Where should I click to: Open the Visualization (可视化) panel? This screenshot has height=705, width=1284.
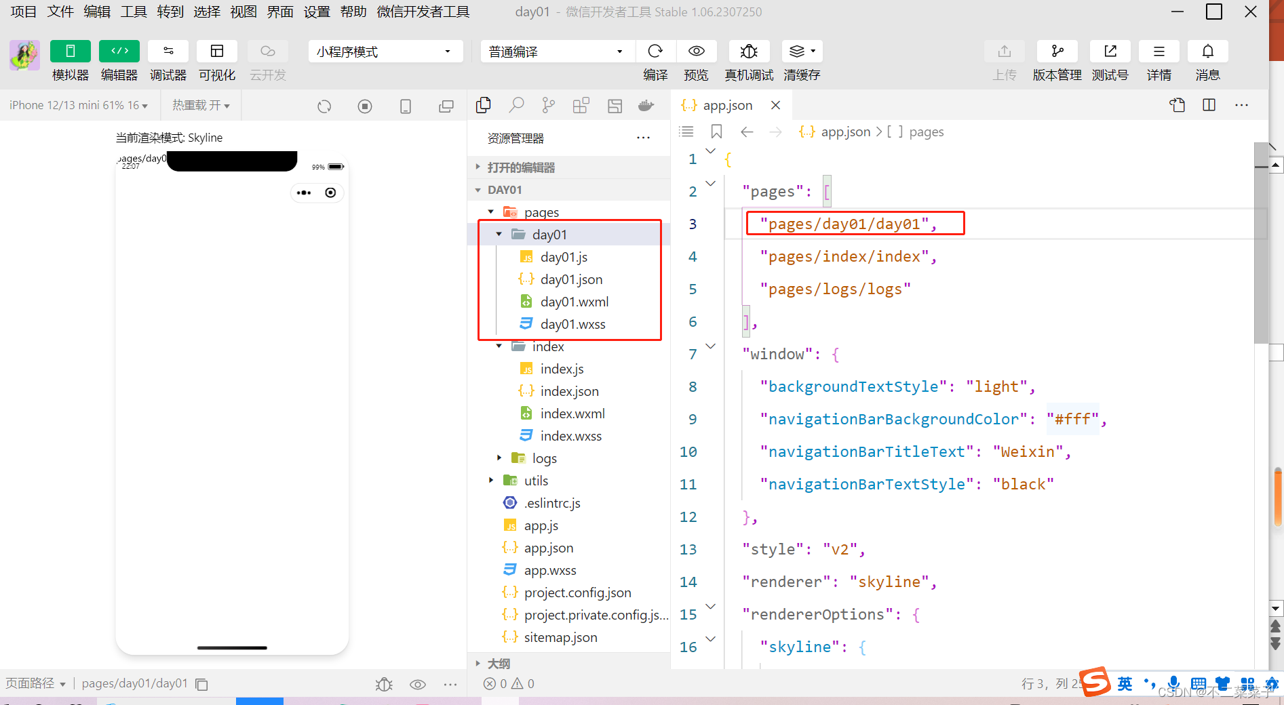pyautogui.click(x=217, y=52)
